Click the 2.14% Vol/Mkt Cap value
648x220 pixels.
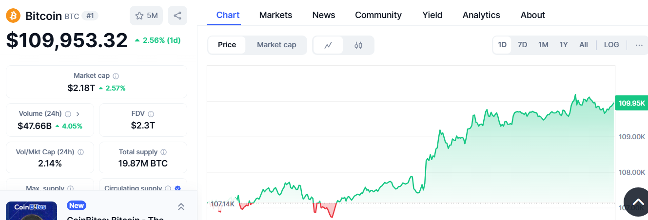50,164
